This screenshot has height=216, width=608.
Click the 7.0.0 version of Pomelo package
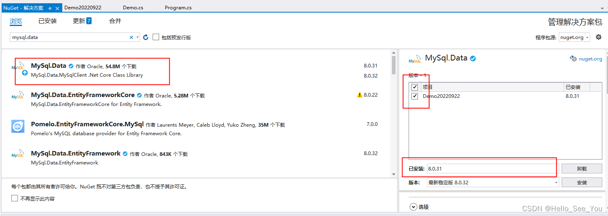click(372, 124)
